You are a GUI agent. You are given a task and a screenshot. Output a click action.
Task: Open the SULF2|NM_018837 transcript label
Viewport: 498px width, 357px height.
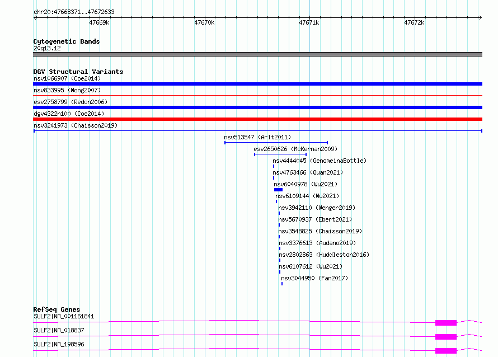[x=59, y=330]
